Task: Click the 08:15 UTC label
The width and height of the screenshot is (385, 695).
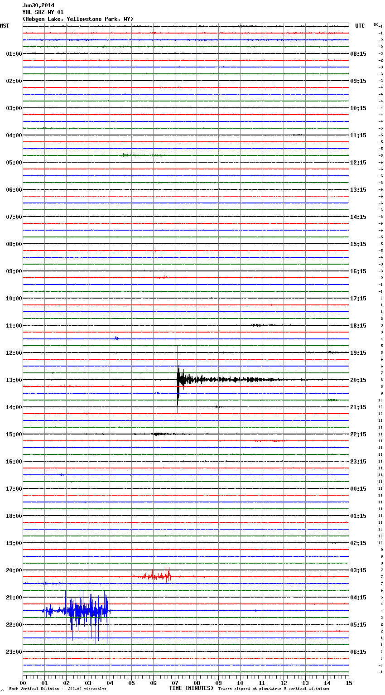Action: (358, 54)
